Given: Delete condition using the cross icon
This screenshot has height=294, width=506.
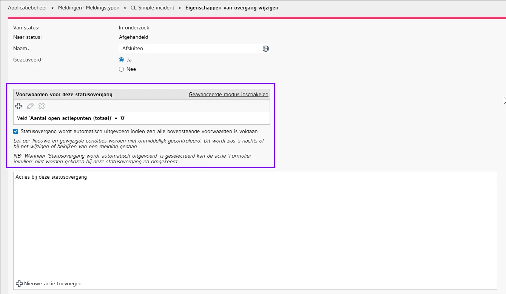Looking at the screenshot, I should tap(42, 106).
